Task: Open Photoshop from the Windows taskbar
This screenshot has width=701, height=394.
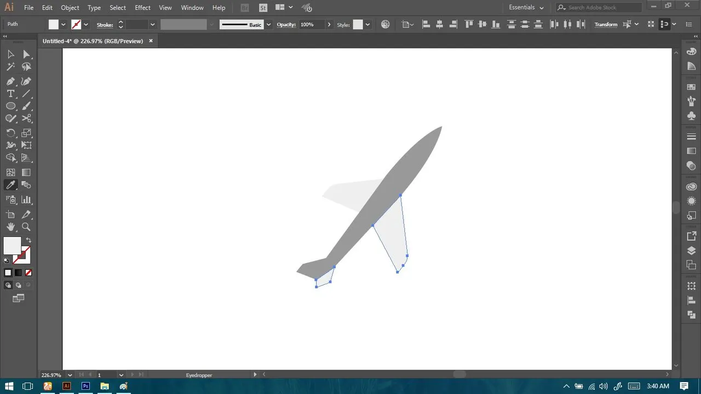Action: tap(85, 386)
